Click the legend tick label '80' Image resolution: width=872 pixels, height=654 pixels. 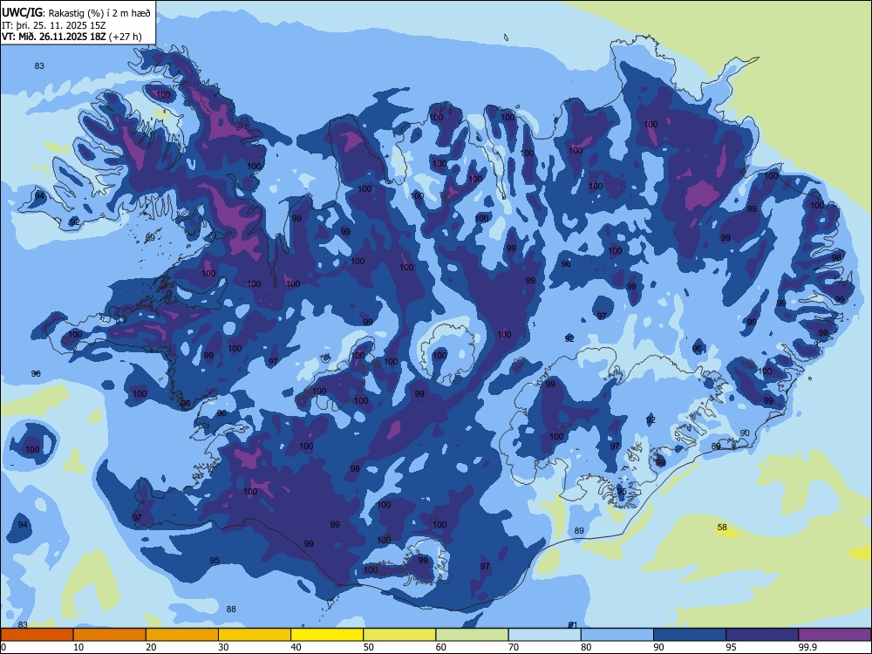pyautogui.click(x=586, y=647)
